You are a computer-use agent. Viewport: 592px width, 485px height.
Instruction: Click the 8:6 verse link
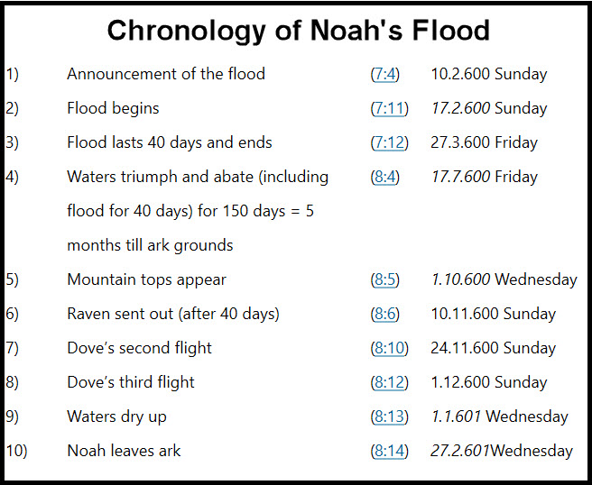(x=385, y=314)
